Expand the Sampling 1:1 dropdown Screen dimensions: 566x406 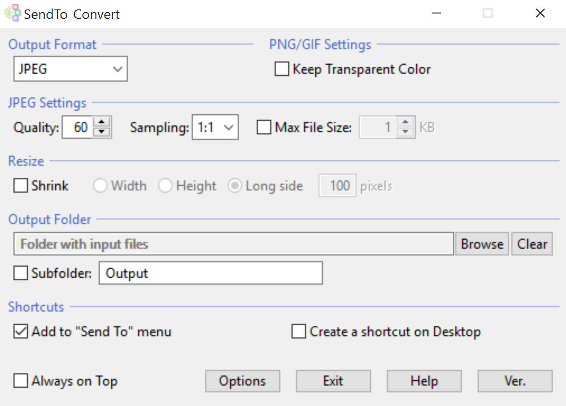[x=215, y=127]
